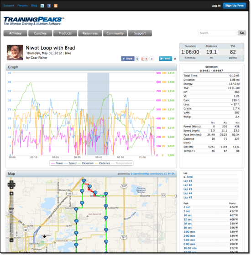
Task: Share workout on Facebook
Action: click(128, 59)
